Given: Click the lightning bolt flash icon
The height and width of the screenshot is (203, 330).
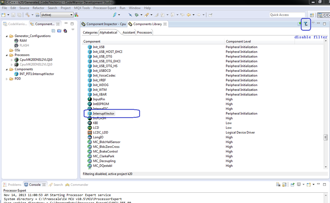Looking at the screenshot, I should (x=115, y=15).
